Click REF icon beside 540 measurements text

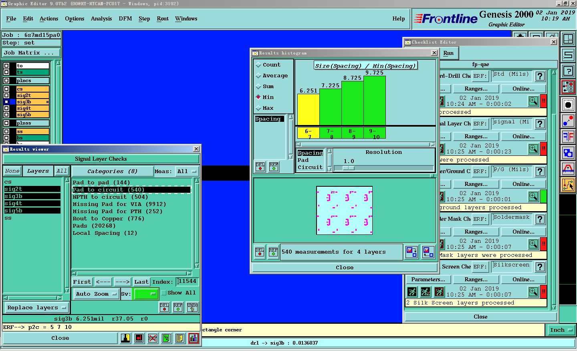pyautogui.click(x=273, y=252)
